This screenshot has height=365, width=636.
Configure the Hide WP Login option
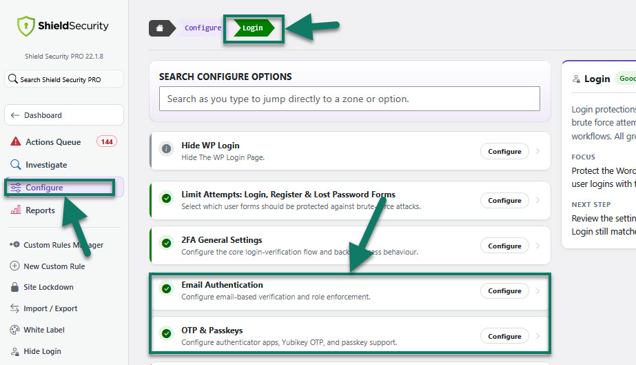tap(504, 151)
